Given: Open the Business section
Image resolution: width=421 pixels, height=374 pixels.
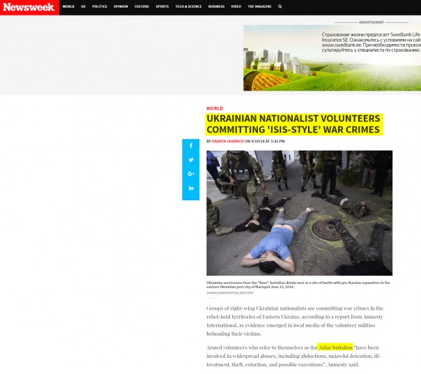Looking at the screenshot, I should pyautogui.click(x=216, y=6).
